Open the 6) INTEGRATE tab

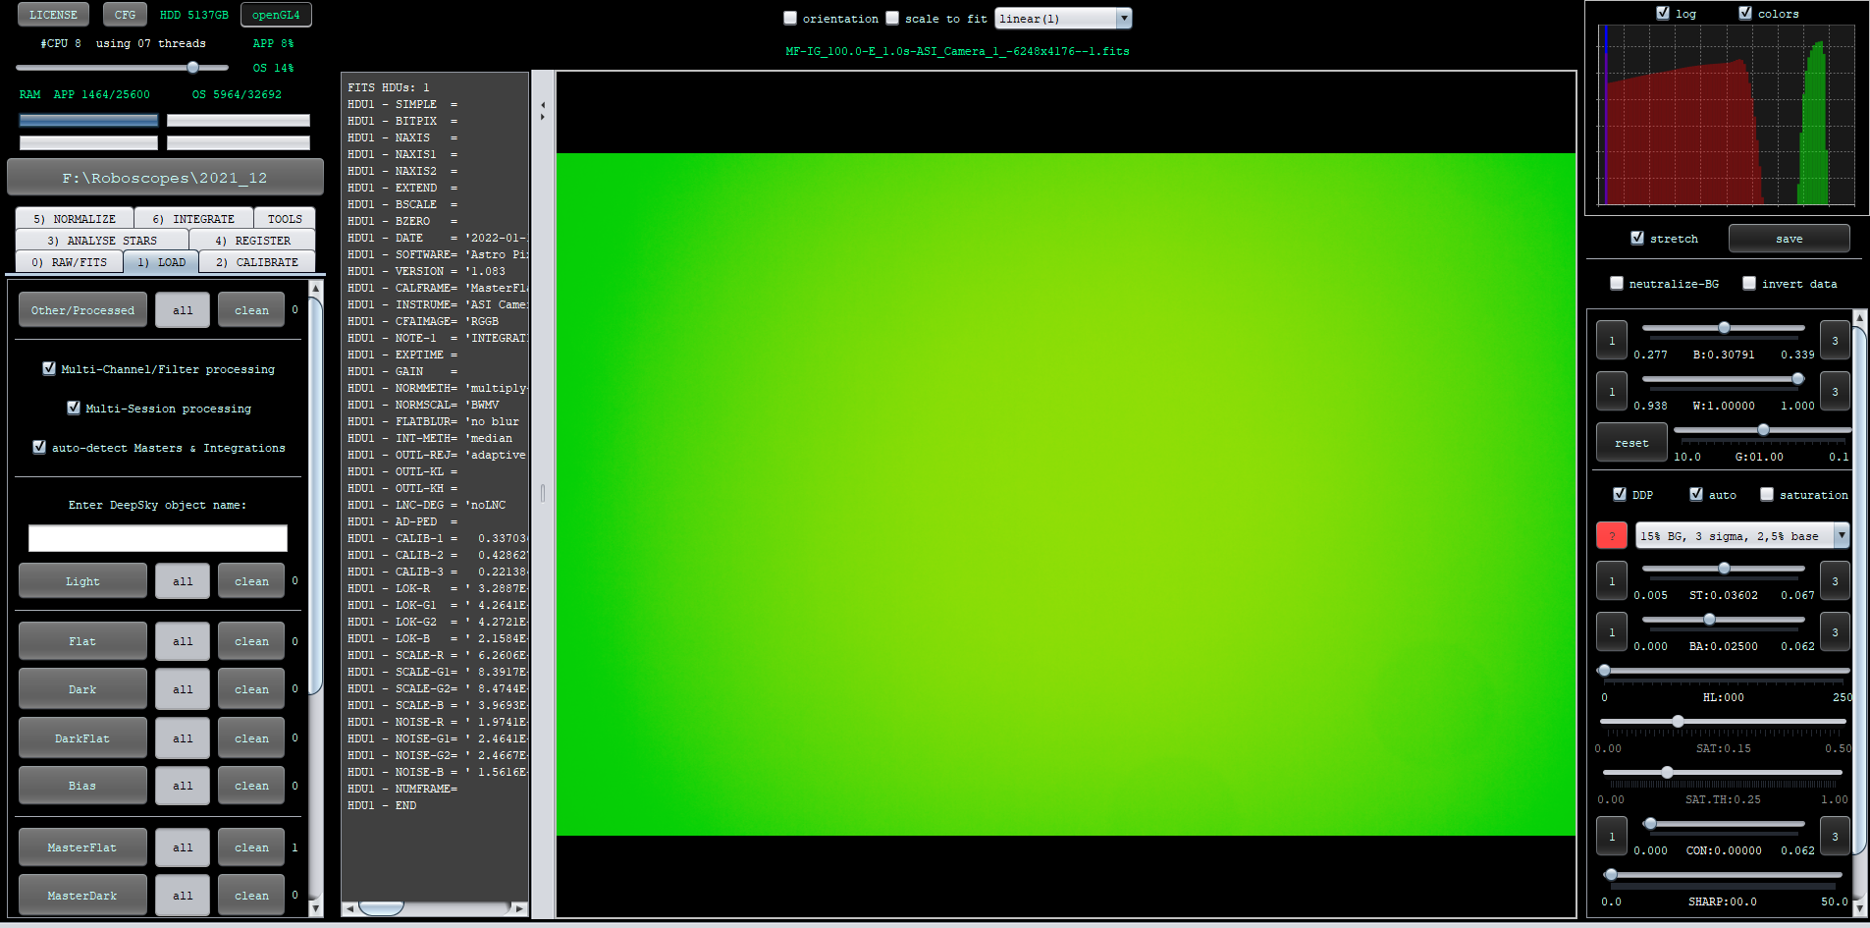tap(193, 219)
